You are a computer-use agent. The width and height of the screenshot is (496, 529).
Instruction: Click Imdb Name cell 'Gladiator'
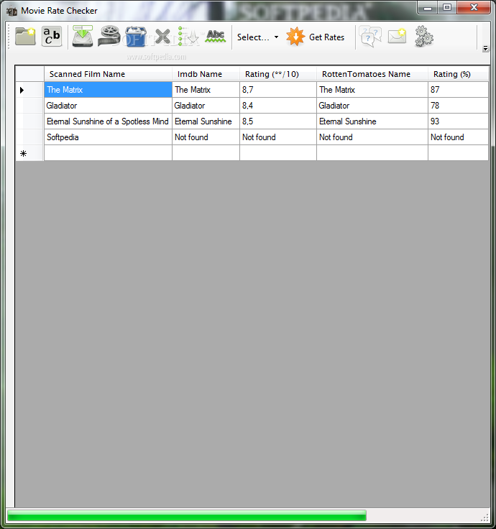coord(206,106)
